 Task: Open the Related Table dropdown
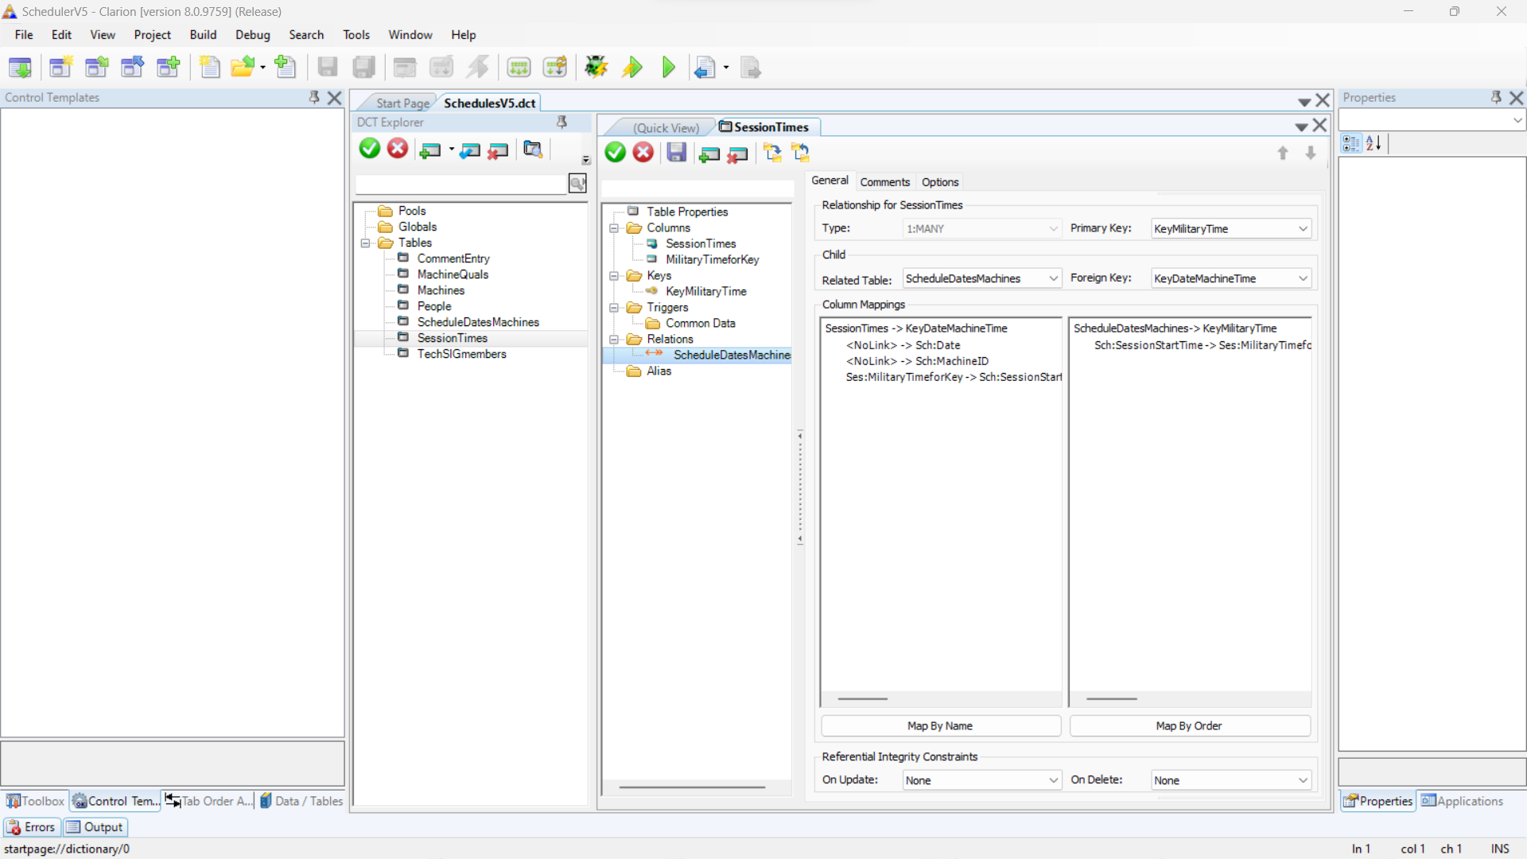point(1053,278)
